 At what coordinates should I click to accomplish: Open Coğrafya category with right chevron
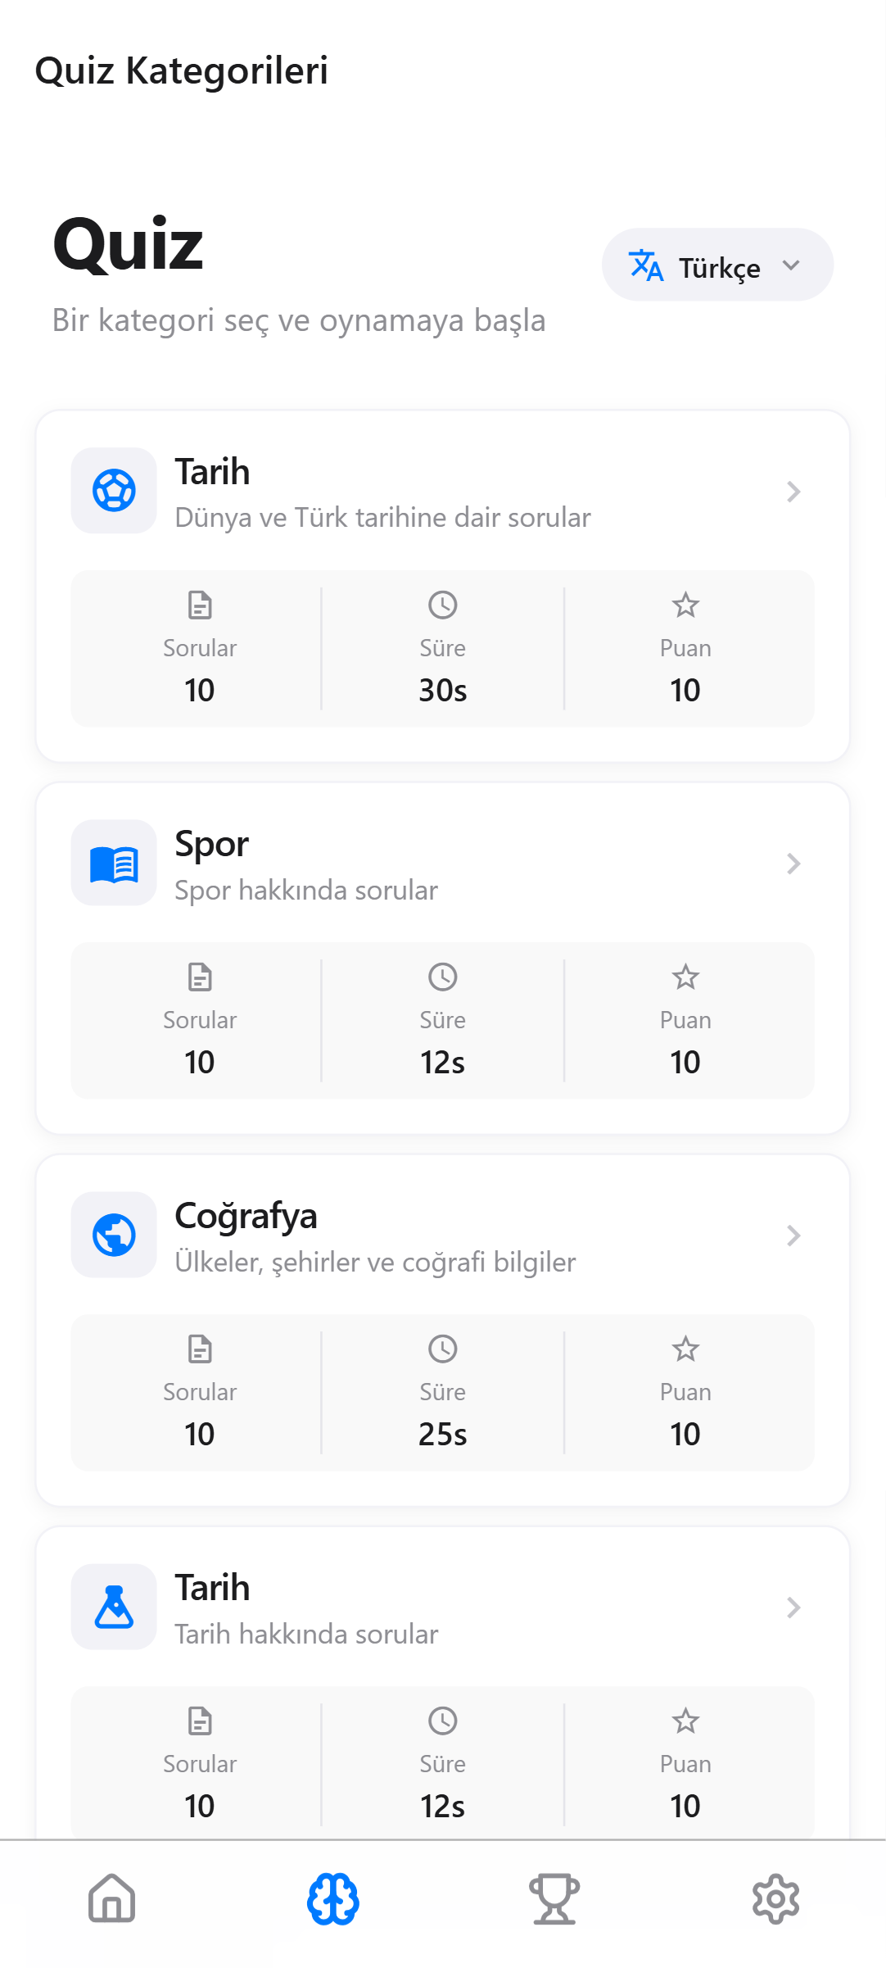tap(793, 1236)
